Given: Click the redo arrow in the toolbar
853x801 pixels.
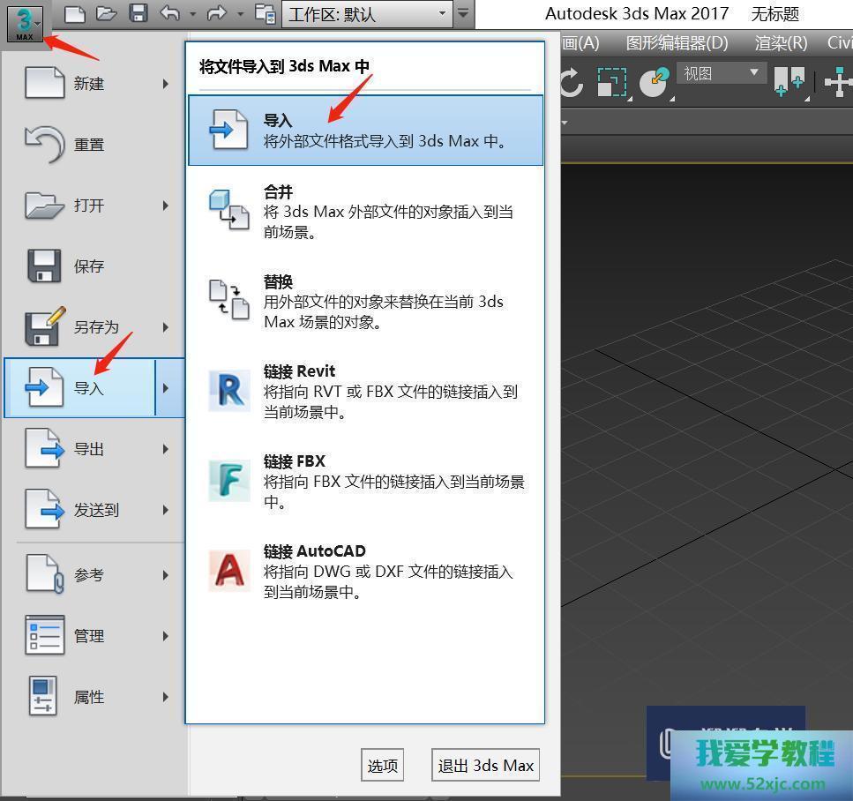Looking at the screenshot, I should [217, 13].
